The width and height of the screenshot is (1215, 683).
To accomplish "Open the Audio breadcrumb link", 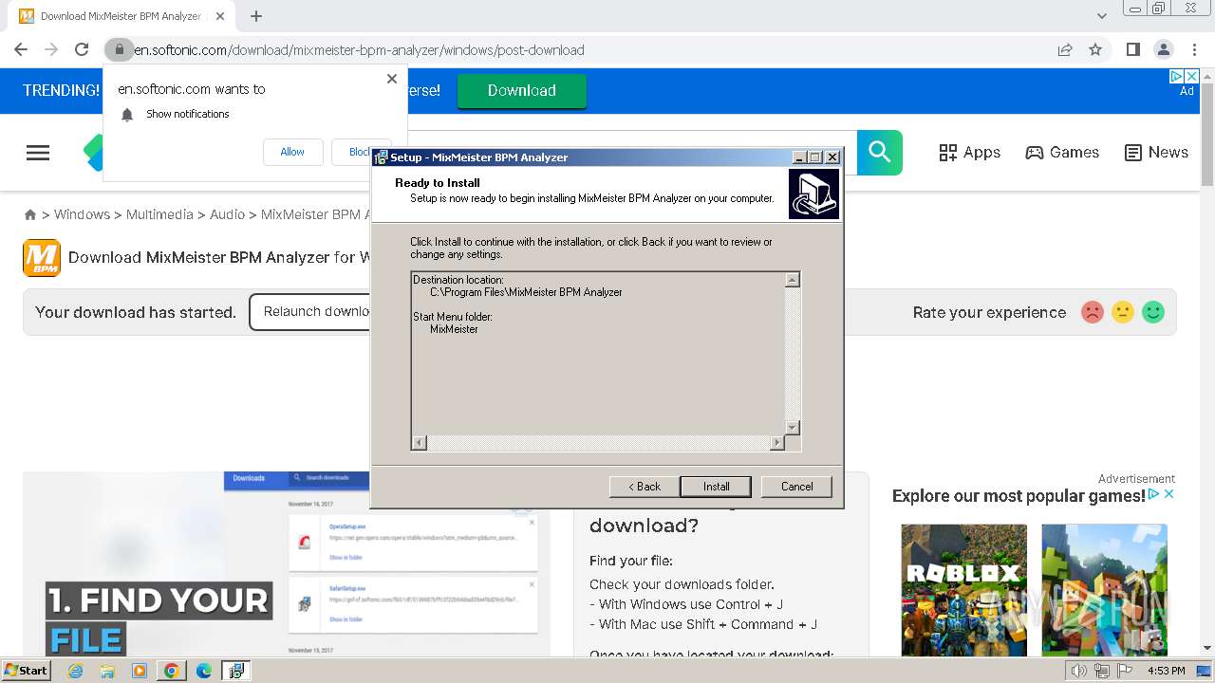I will (227, 214).
